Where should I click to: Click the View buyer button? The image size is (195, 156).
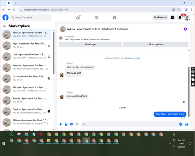[90, 44]
